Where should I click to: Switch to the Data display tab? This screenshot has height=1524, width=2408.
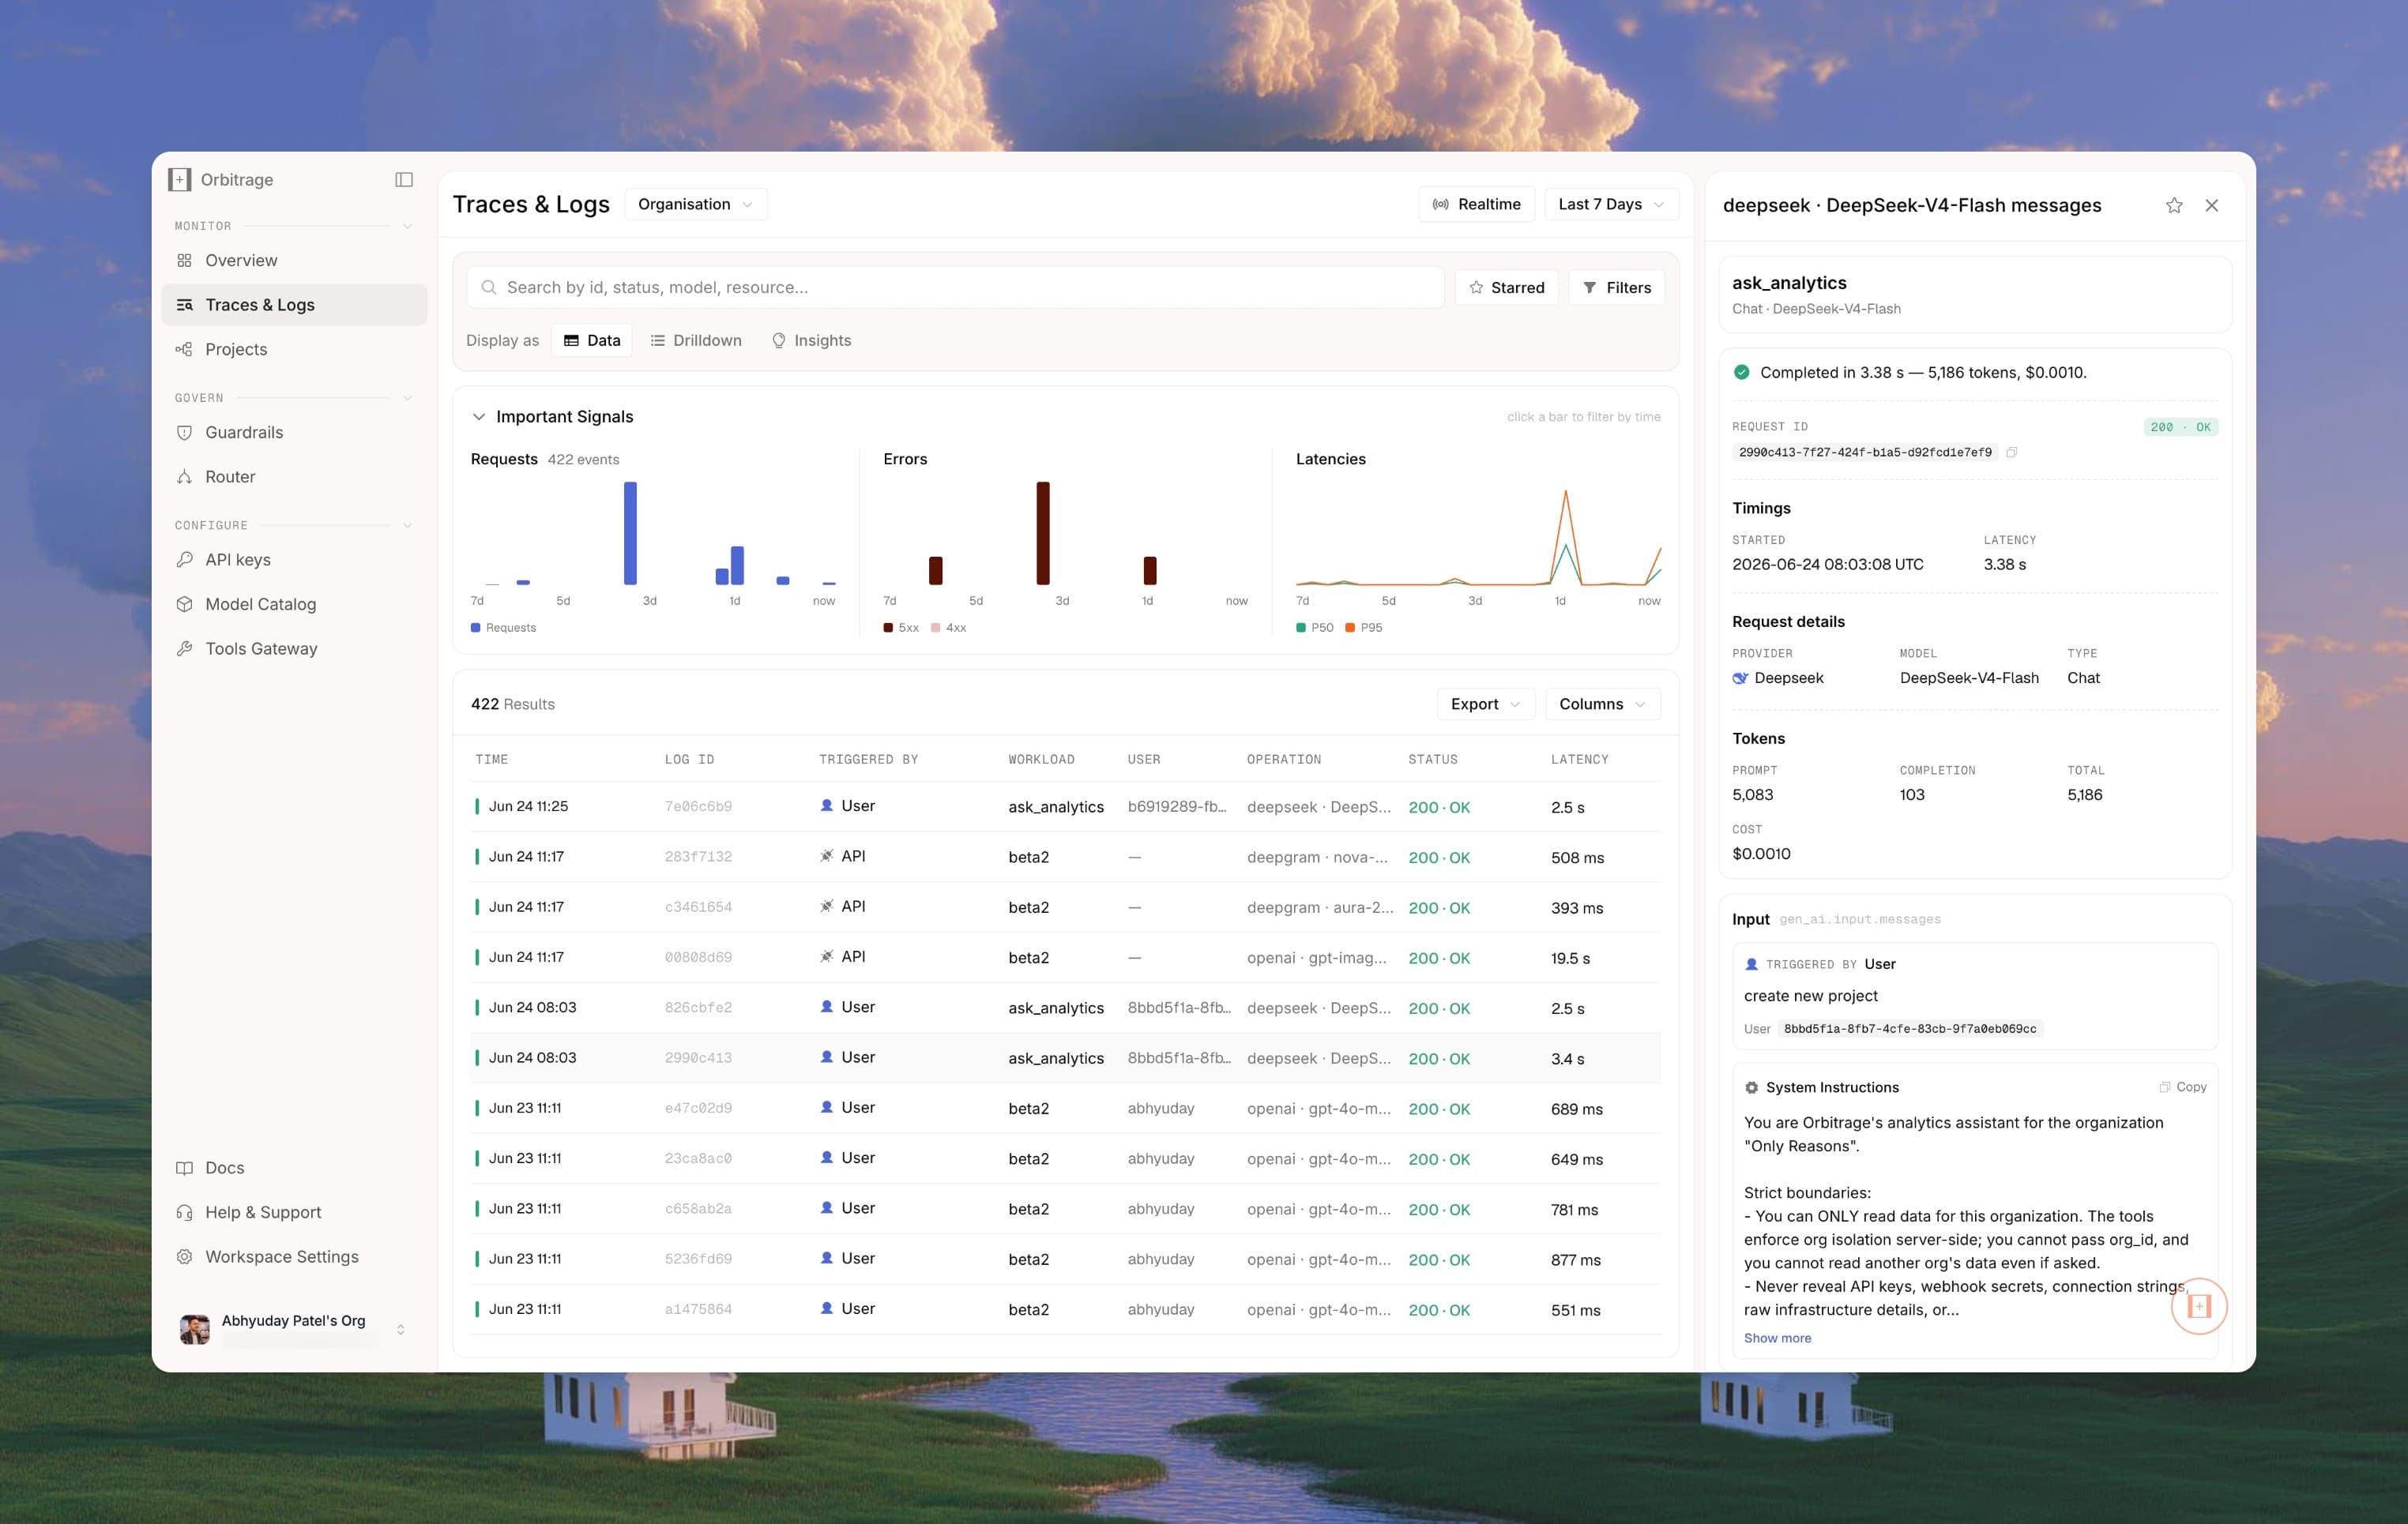592,341
